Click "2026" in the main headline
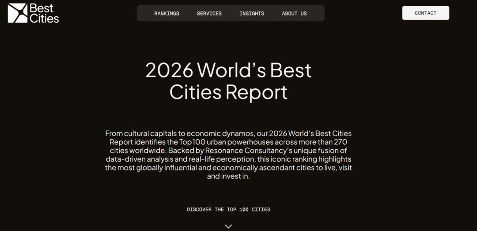Image resolution: width=477 pixels, height=231 pixels. [169, 70]
